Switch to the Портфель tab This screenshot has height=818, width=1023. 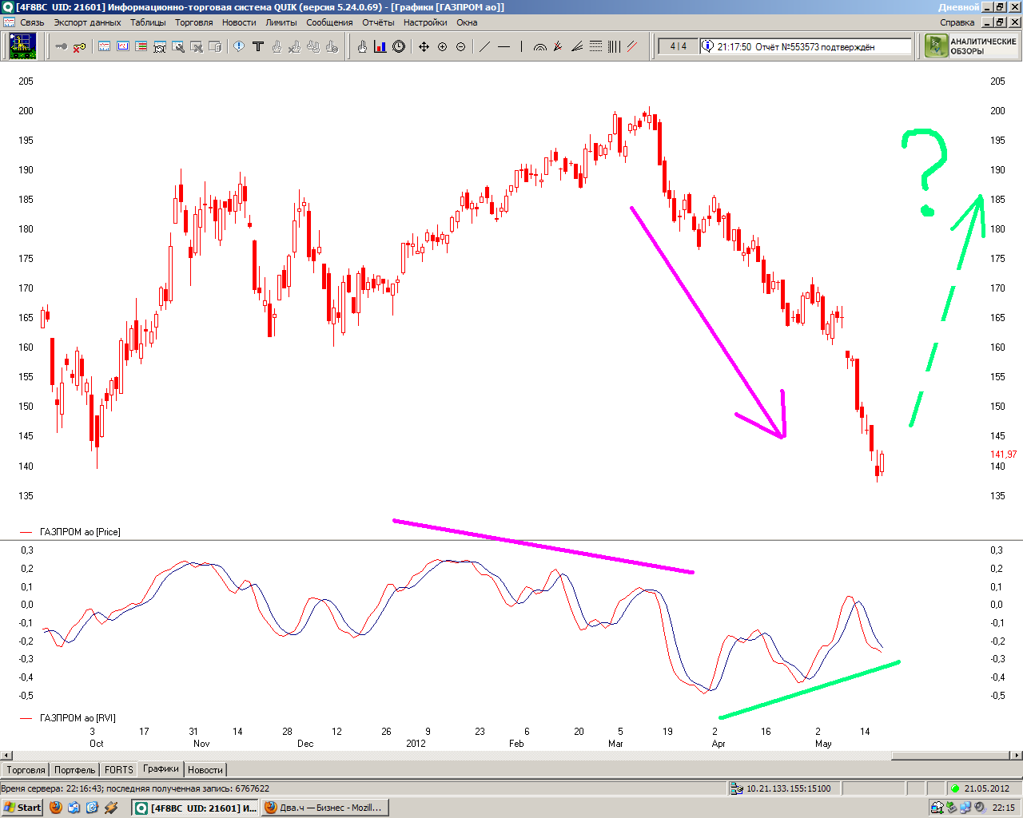coord(74,770)
